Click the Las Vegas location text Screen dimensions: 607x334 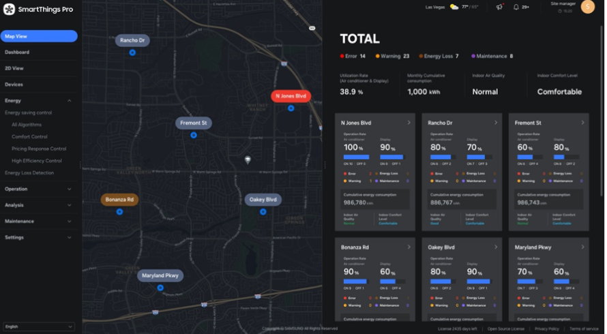(435, 7)
